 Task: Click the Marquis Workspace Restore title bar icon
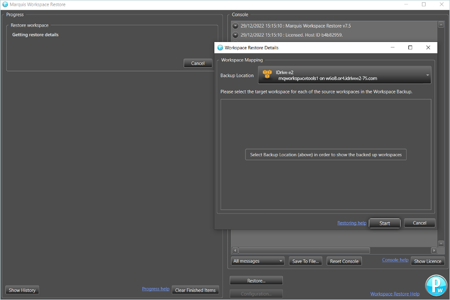tap(5, 4)
